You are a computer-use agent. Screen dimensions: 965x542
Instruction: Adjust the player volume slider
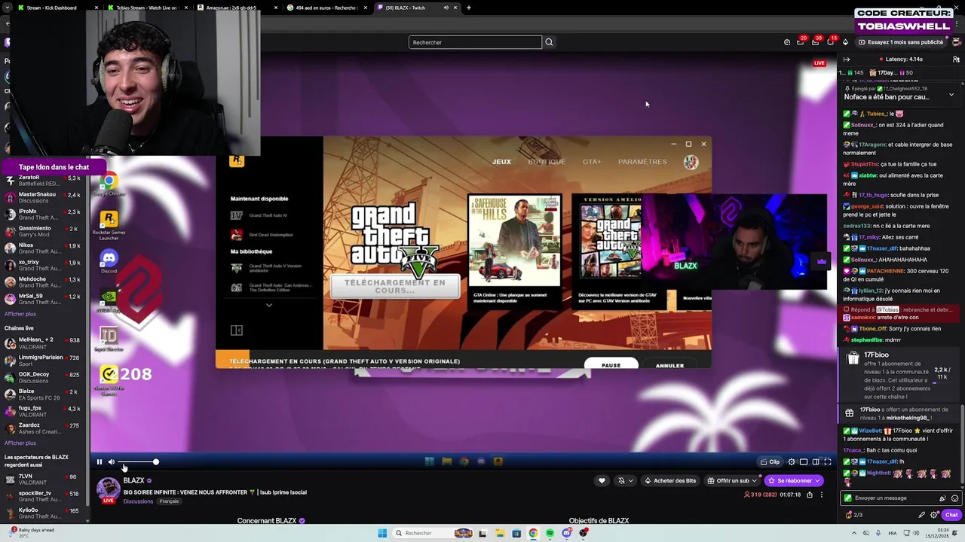137,462
